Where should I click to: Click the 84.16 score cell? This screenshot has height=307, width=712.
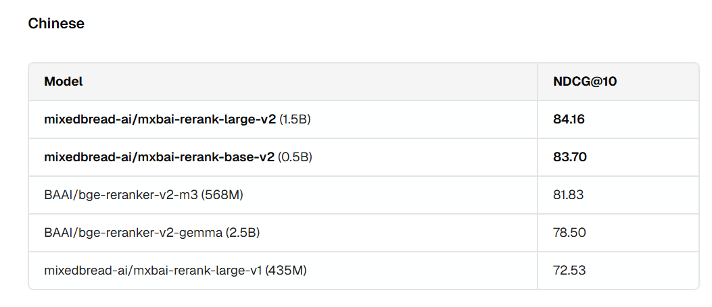click(569, 119)
